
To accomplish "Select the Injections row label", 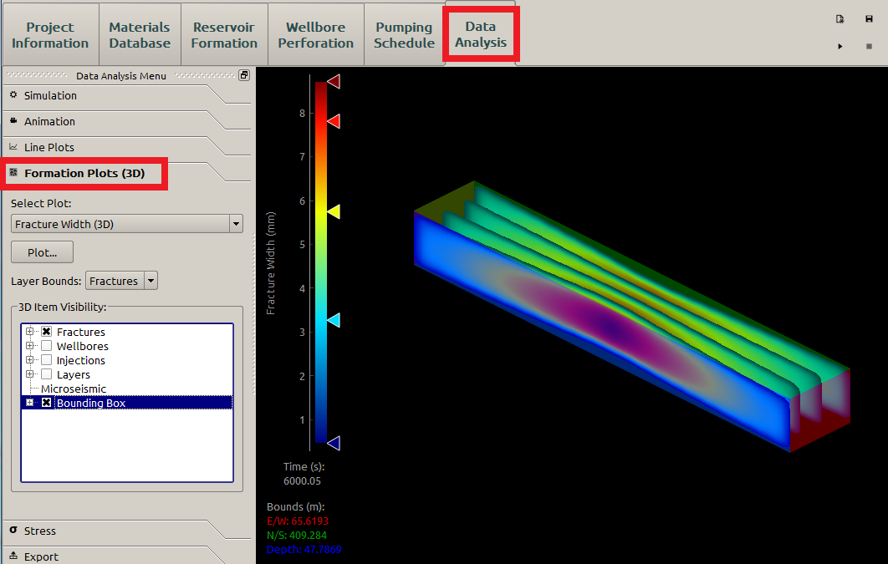I will coord(81,360).
